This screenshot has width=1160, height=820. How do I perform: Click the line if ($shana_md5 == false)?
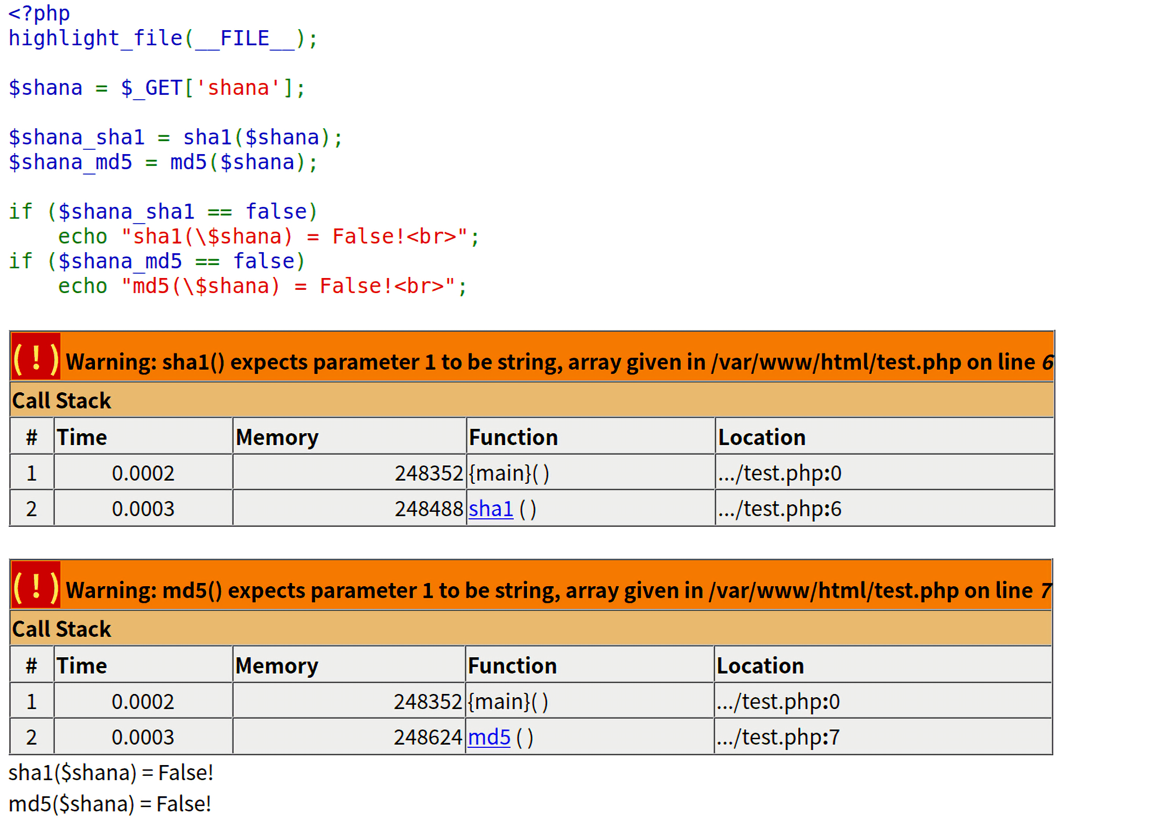pyautogui.click(x=157, y=261)
